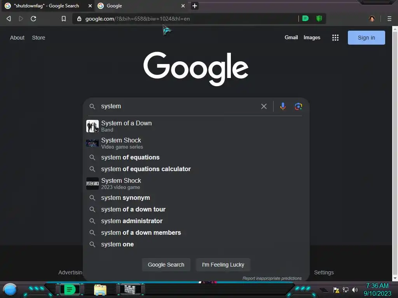Open the brick-wall app on the taskbar

[131, 289]
